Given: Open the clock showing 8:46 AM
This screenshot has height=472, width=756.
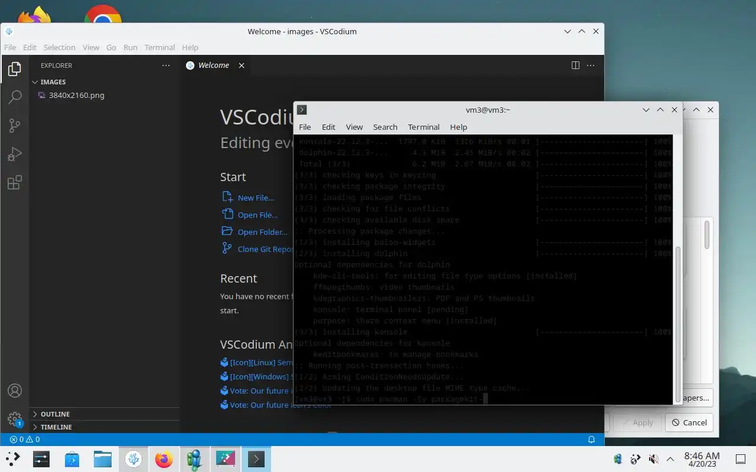Looking at the screenshot, I should 702,459.
